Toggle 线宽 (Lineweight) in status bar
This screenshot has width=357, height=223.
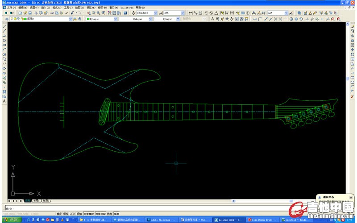tap(109, 214)
